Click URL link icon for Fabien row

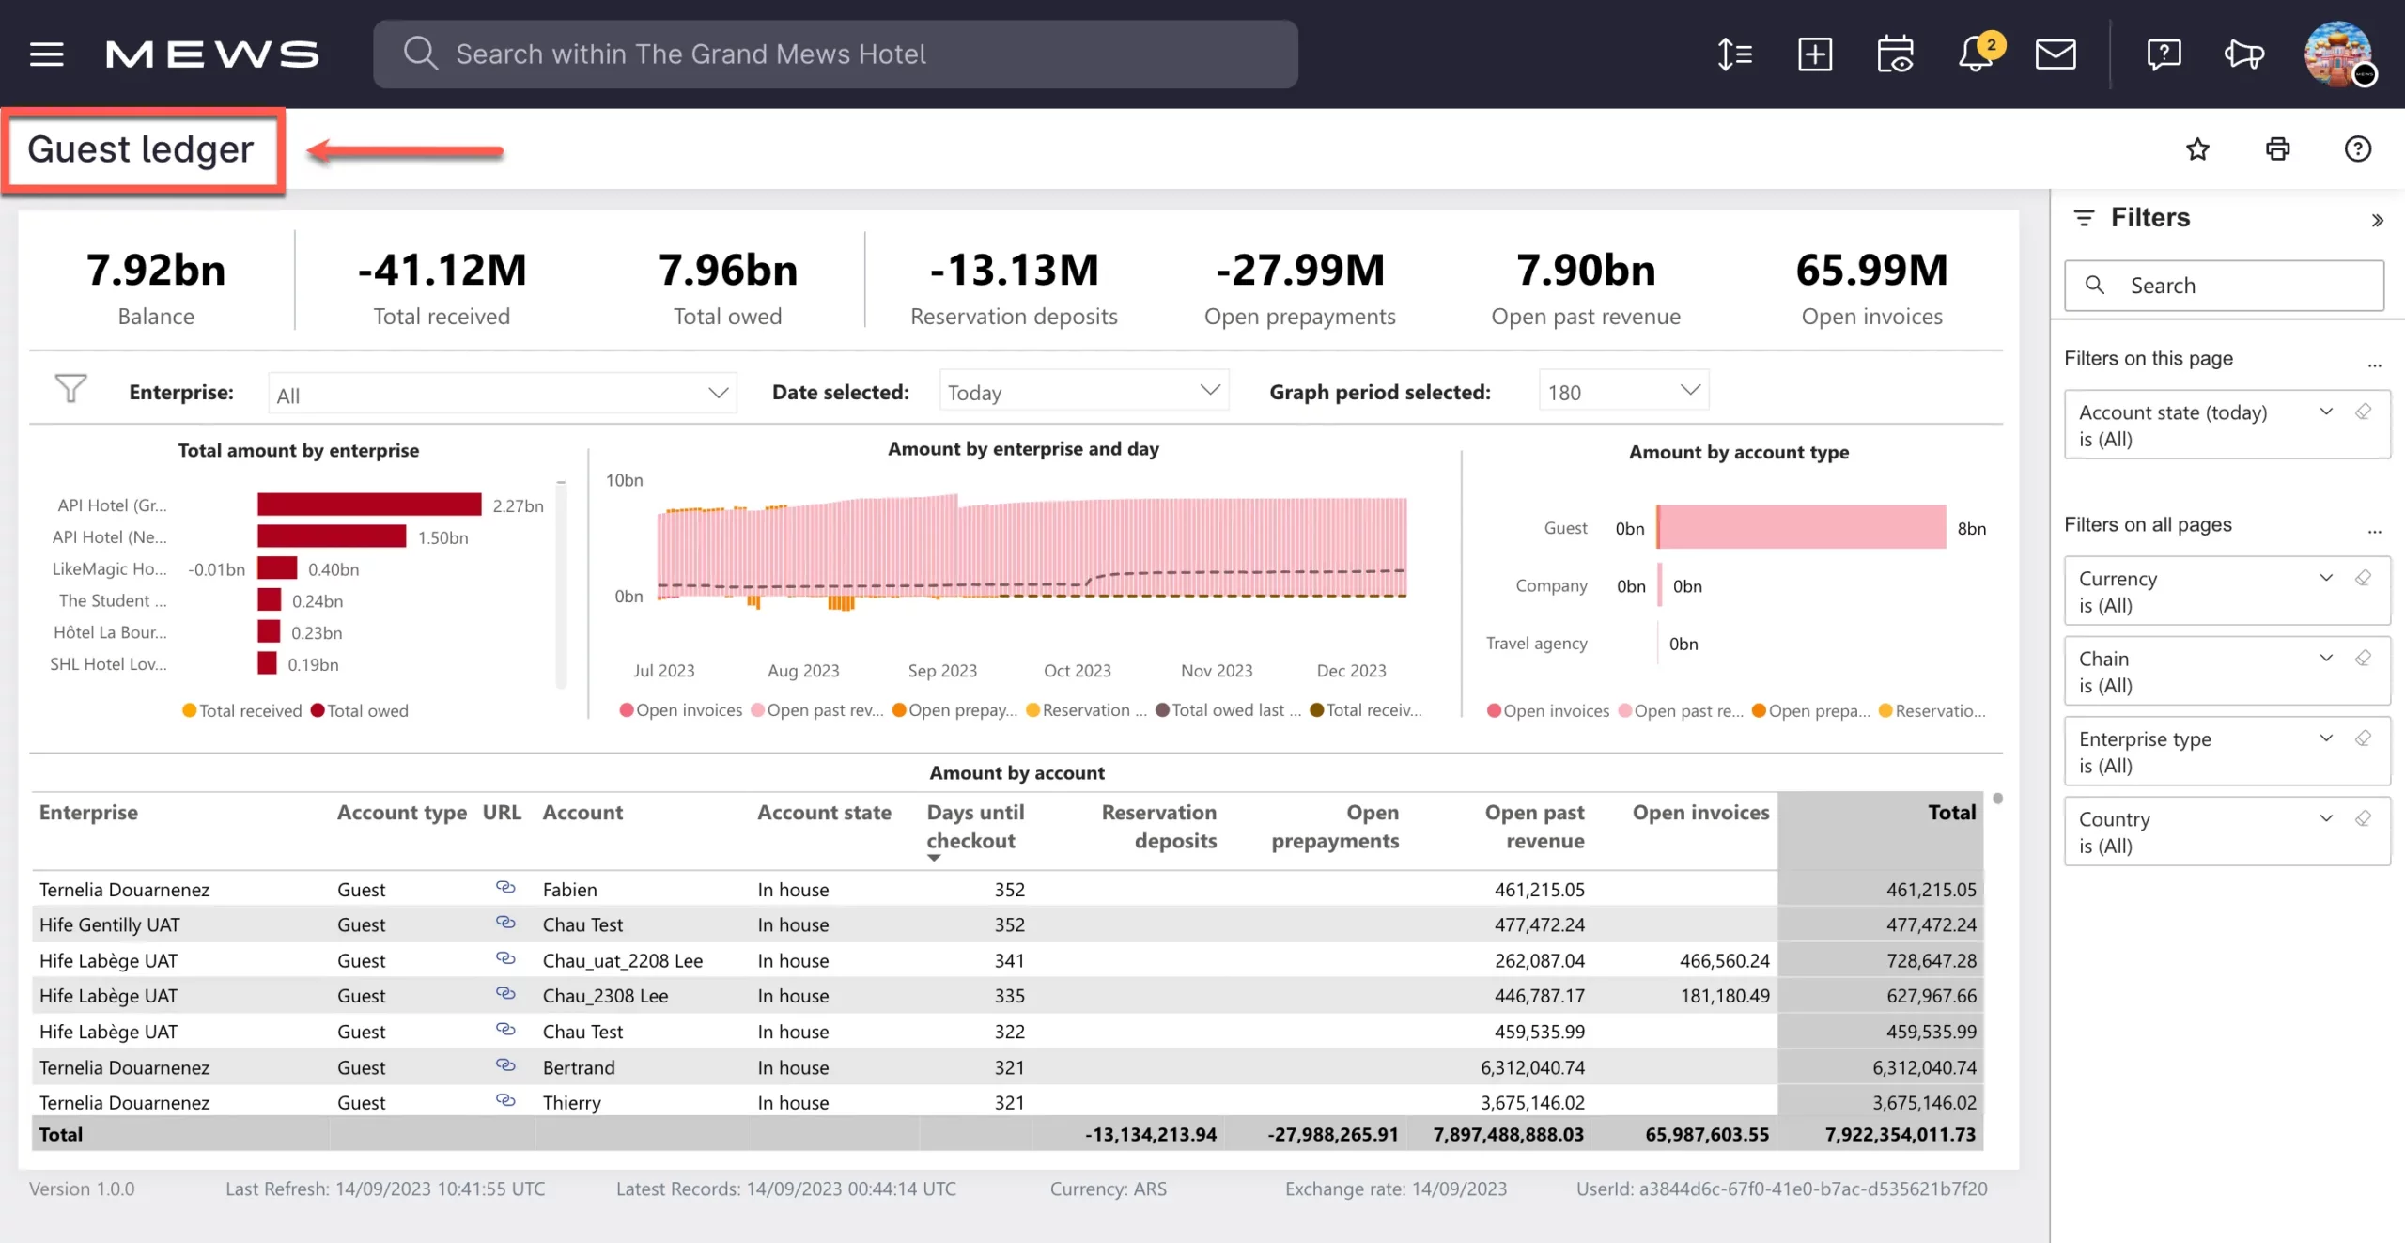tap(505, 888)
